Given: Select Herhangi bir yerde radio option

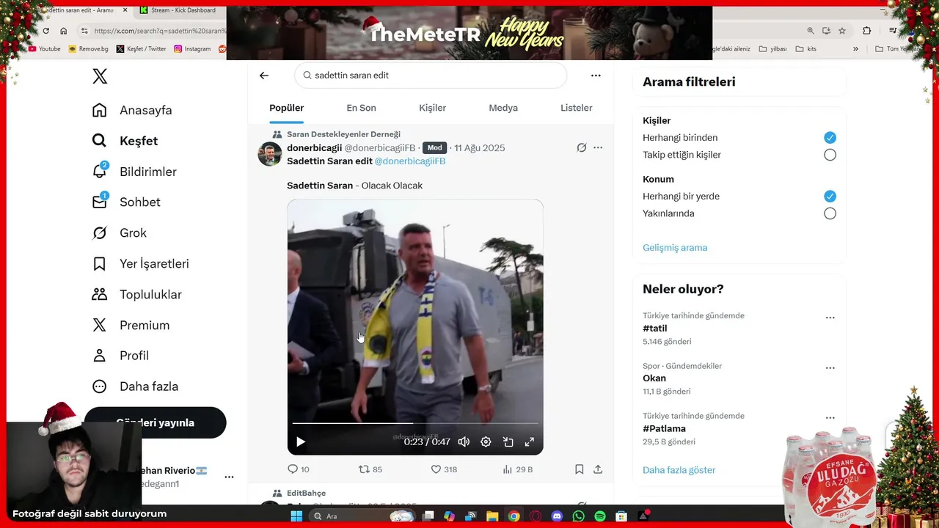Looking at the screenshot, I should pyautogui.click(x=830, y=197).
